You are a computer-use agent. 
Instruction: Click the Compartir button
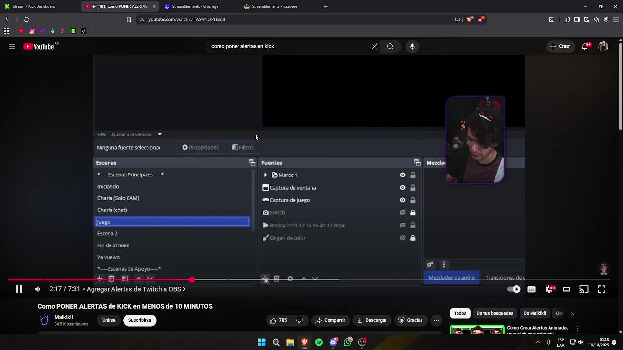330,320
